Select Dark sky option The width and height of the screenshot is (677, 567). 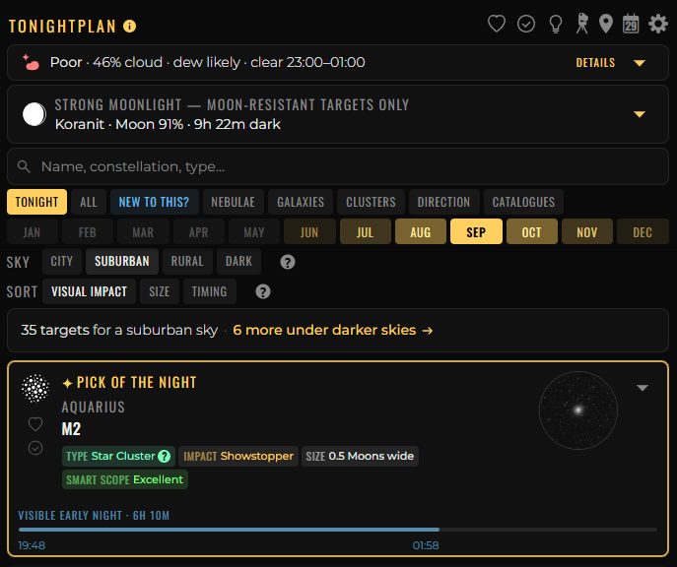[x=238, y=261]
